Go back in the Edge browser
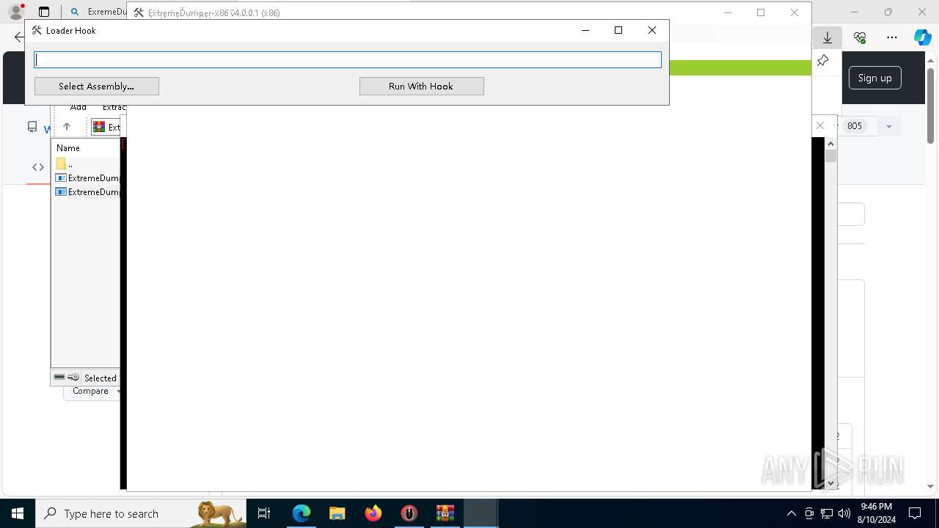The width and height of the screenshot is (939, 528). (x=19, y=37)
